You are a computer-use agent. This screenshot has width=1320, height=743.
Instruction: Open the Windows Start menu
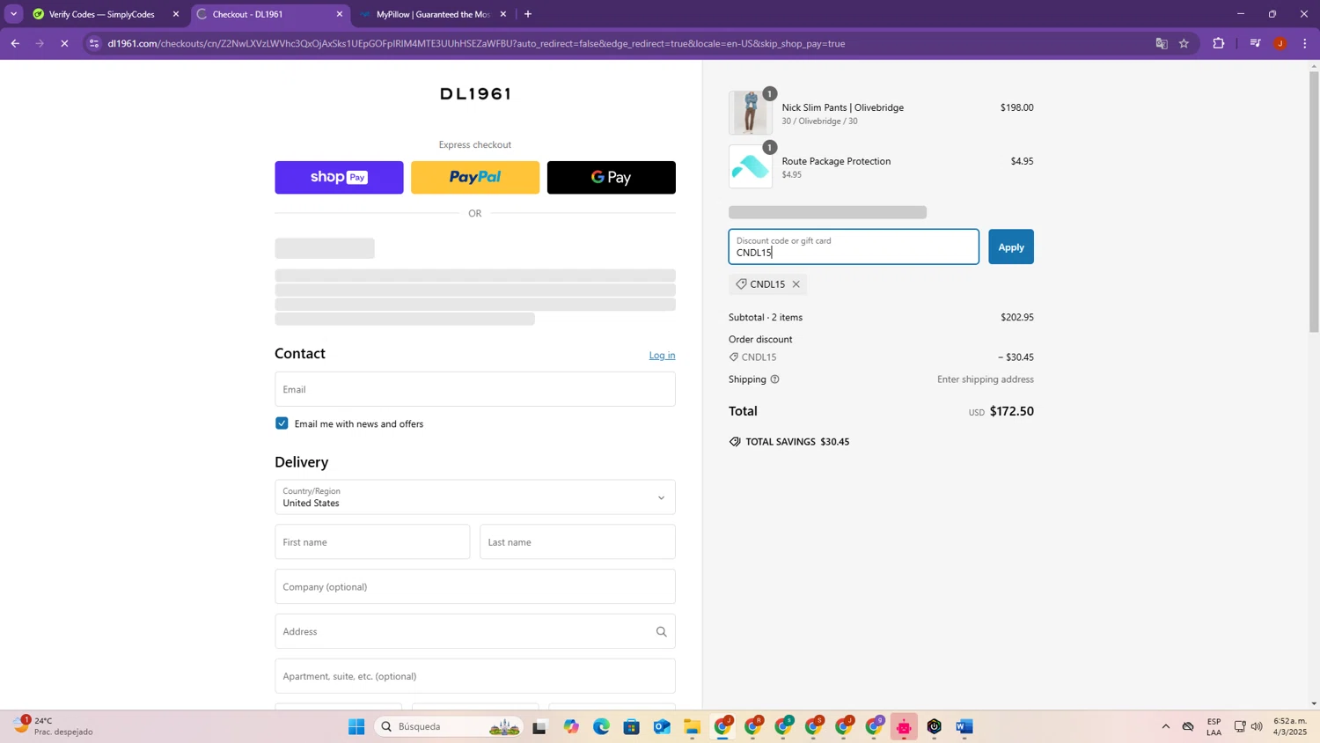tap(356, 726)
